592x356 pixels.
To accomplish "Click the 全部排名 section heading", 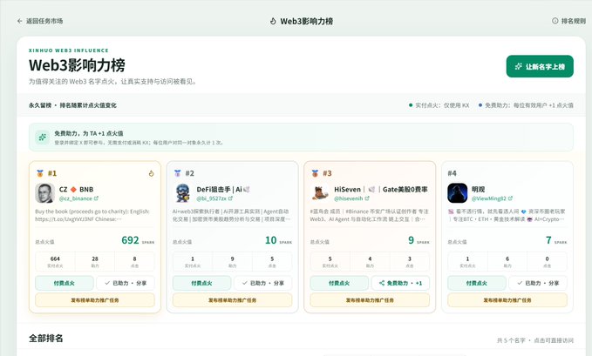I will 46,339.
